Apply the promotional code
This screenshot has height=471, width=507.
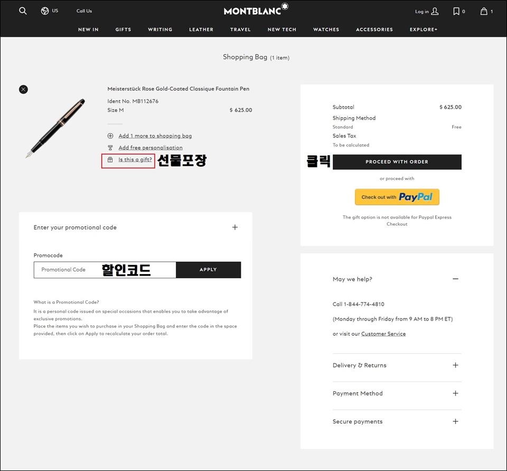208,270
